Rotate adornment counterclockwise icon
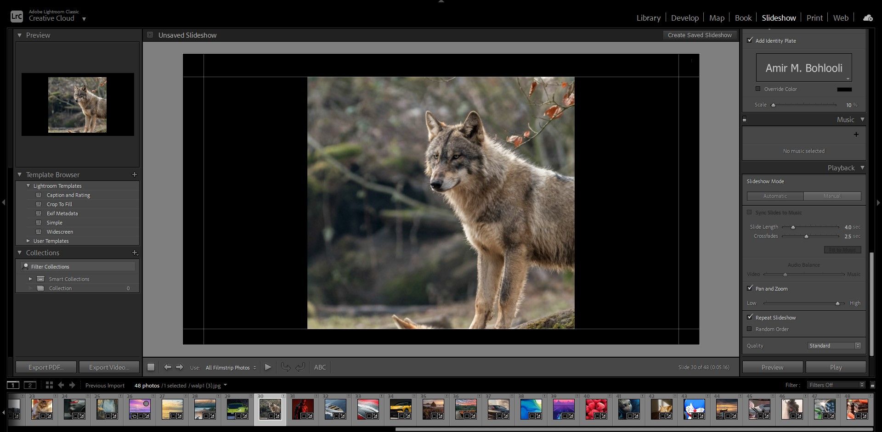 click(x=286, y=367)
